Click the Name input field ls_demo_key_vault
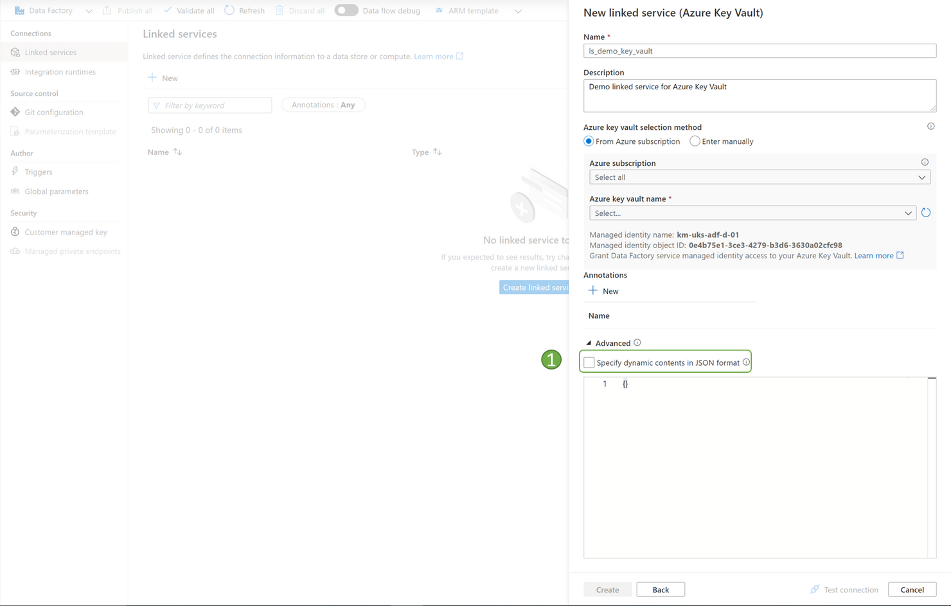The height and width of the screenshot is (606, 951). pyautogui.click(x=760, y=51)
